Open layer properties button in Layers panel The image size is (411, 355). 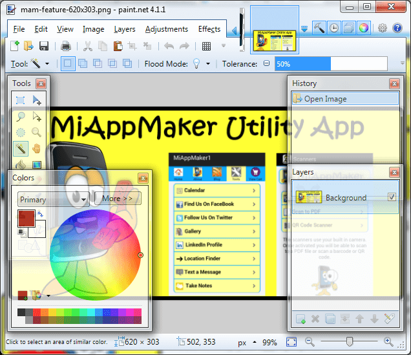(390, 319)
